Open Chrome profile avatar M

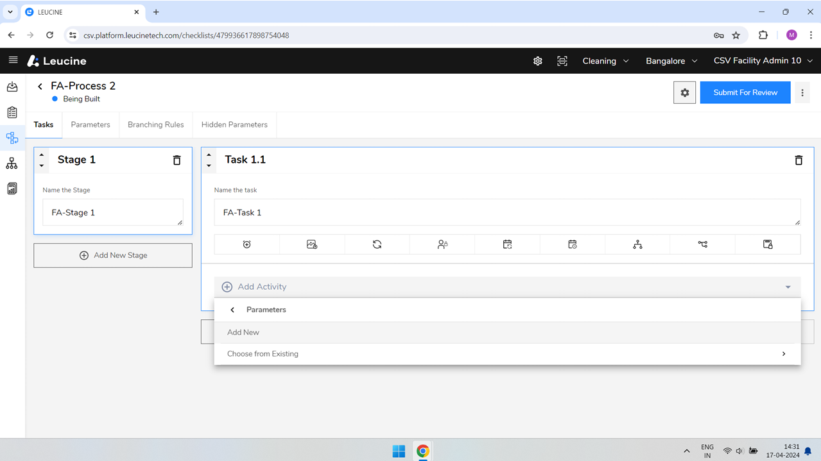791,35
